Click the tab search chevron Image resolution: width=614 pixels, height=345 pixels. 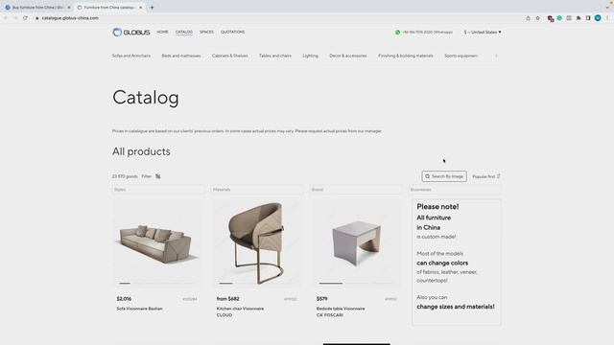click(607, 8)
